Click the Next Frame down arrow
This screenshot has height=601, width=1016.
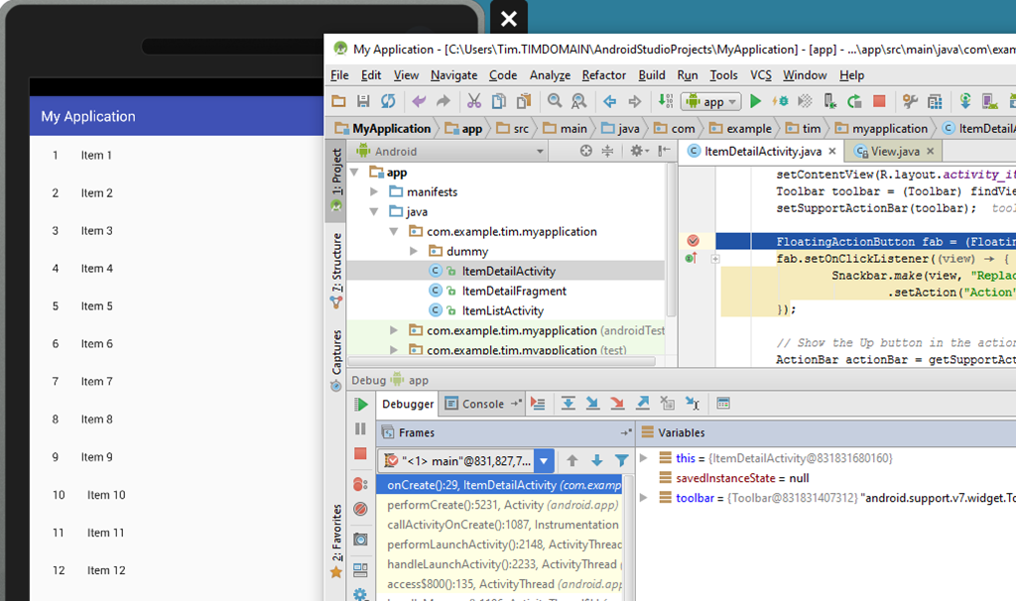[596, 460]
